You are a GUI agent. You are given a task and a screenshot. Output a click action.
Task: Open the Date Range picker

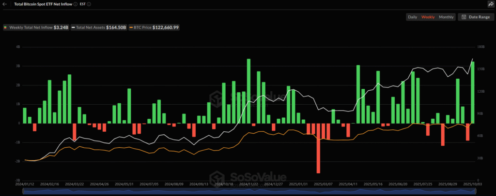[475, 17]
